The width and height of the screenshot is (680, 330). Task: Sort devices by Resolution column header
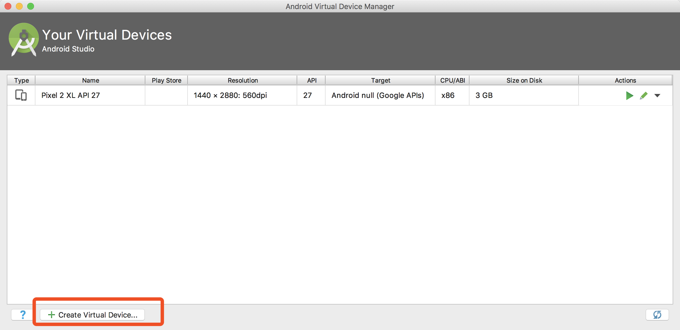pyautogui.click(x=243, y=80)
